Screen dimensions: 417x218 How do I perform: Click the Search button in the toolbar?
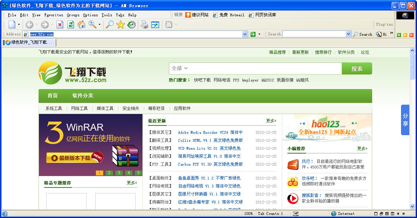[x=363, y=34]
